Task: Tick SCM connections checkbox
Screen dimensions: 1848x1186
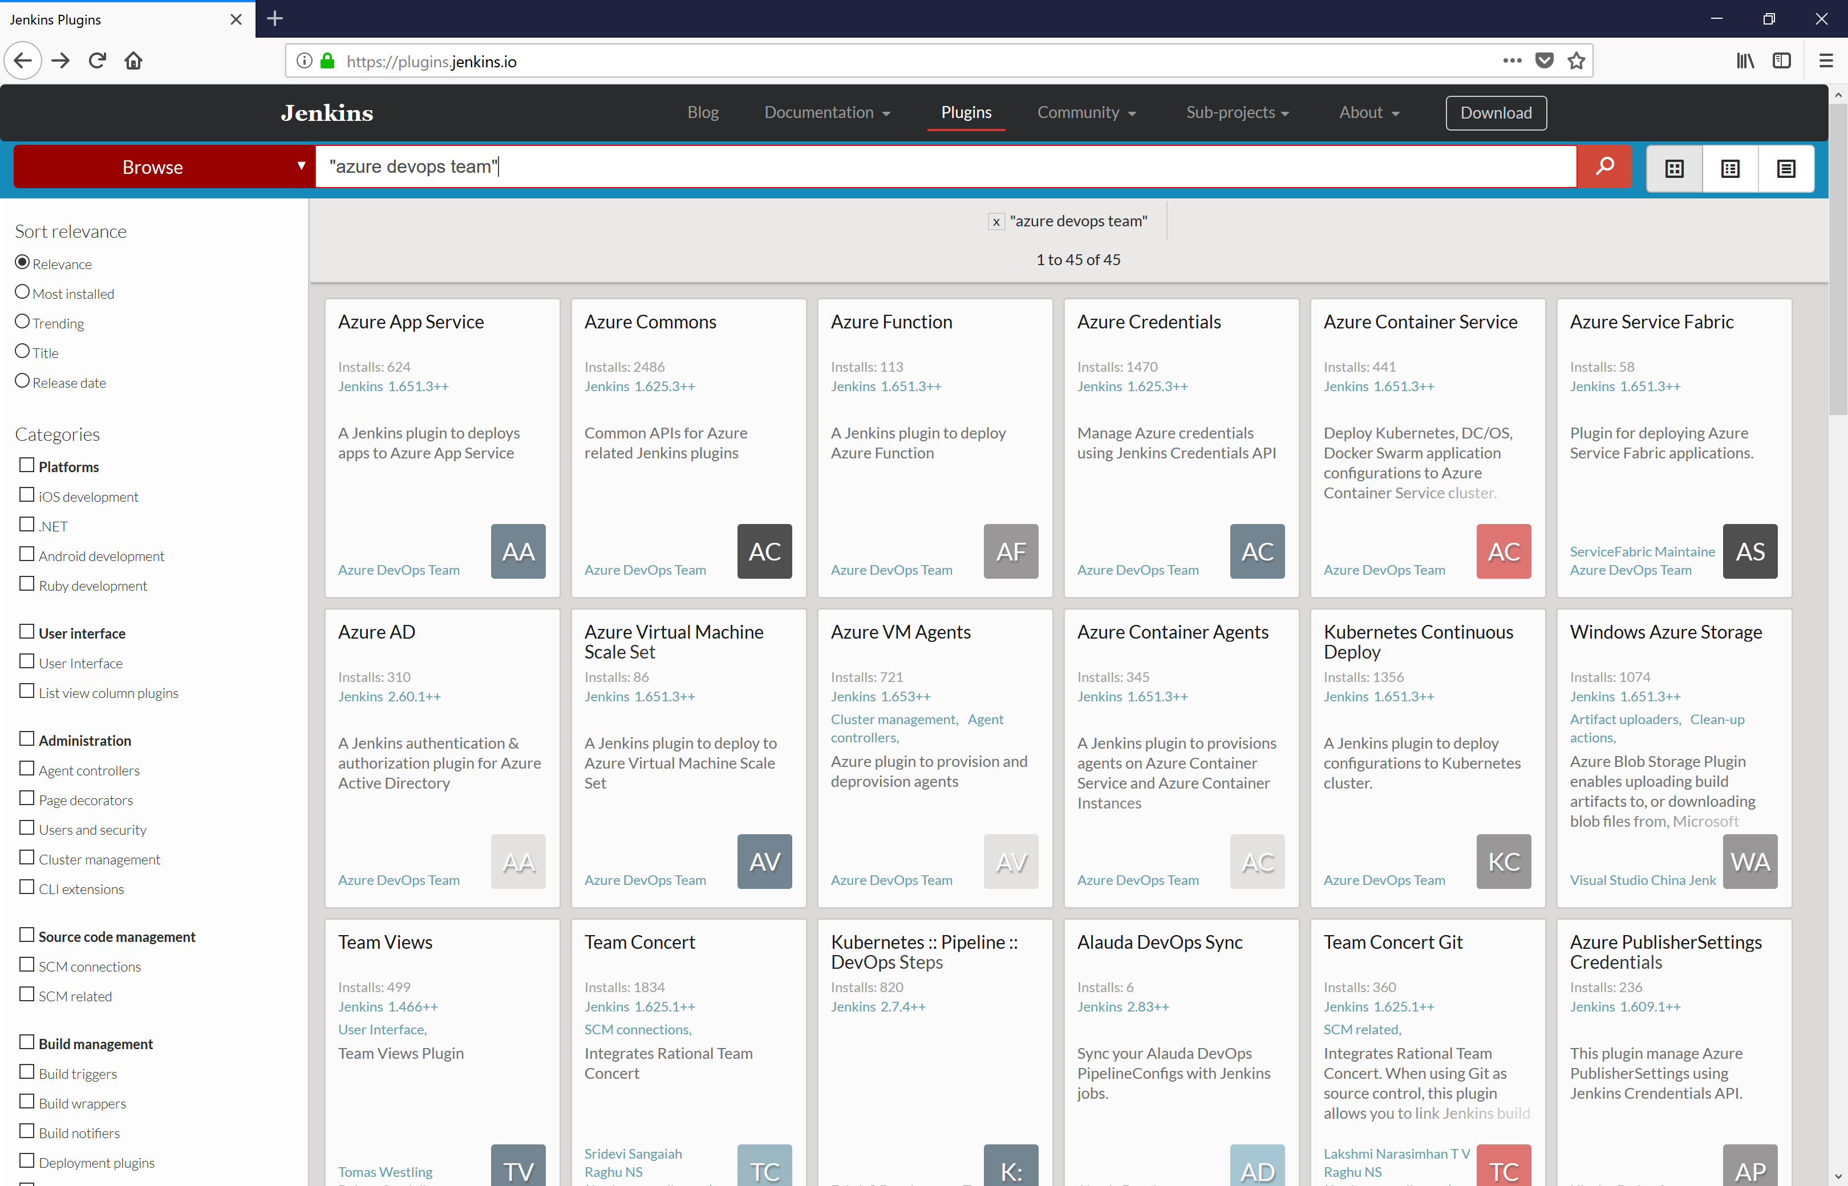Action: tap(27, 965)
